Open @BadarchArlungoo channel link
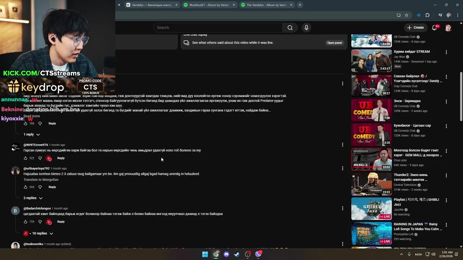463x260 pixels. 37,208
